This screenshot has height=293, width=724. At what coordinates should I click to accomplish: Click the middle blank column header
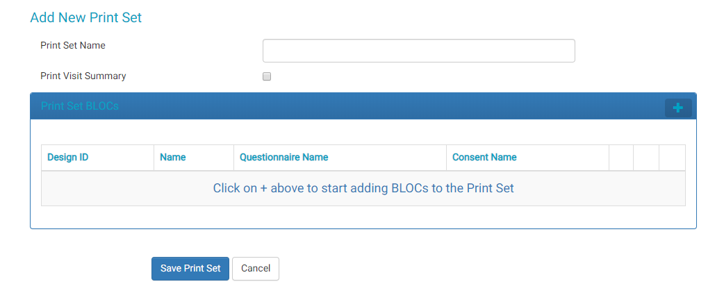pos(646,158)
